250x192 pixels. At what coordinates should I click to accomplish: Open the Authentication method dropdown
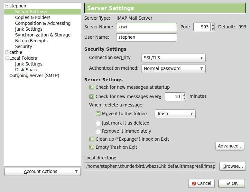pos(173,69)
